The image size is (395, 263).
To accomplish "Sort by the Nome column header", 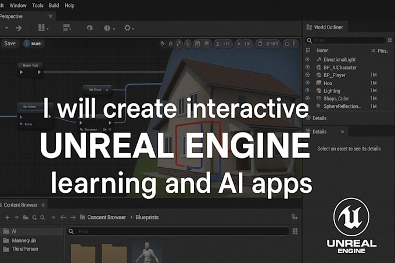I will [x=322, y=51].
